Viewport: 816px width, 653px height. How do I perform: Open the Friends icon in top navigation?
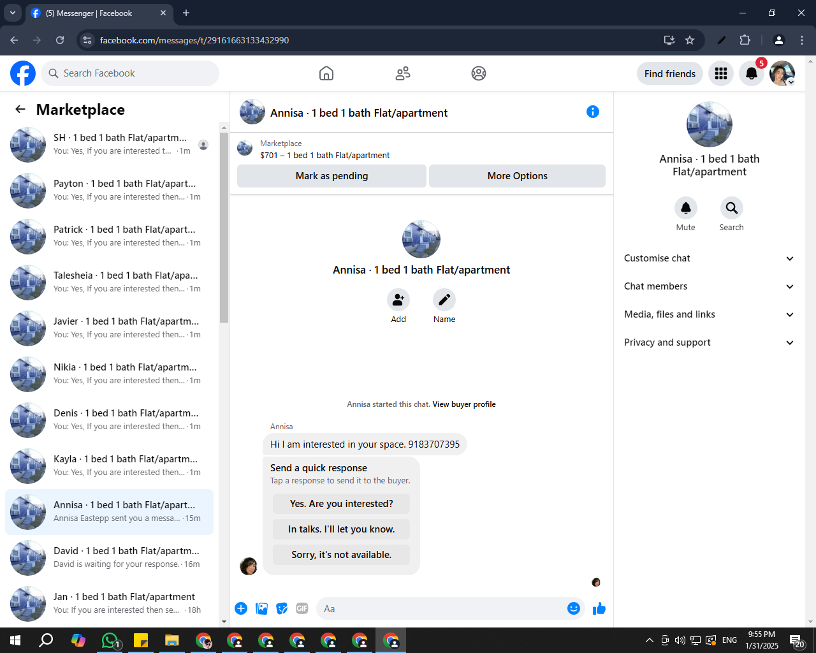pyautogui.click(x=403, y=73)
